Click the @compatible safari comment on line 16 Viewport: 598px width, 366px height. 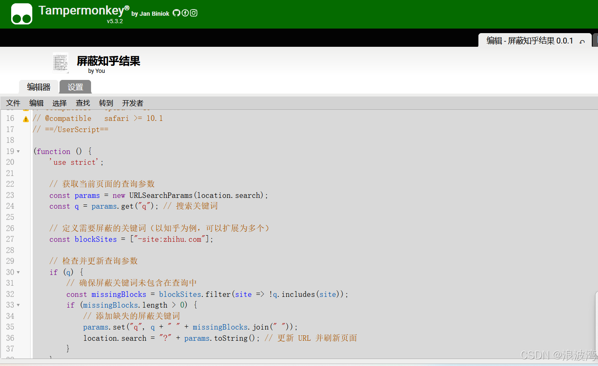pyautogui.click(x=98, y=118)
